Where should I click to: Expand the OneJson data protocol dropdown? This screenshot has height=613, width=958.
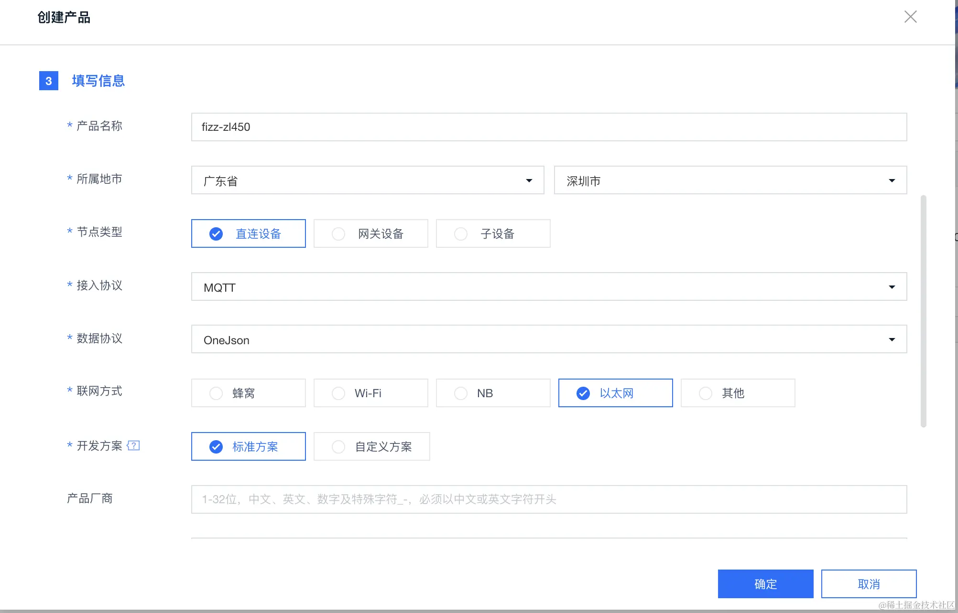(549, 339)
